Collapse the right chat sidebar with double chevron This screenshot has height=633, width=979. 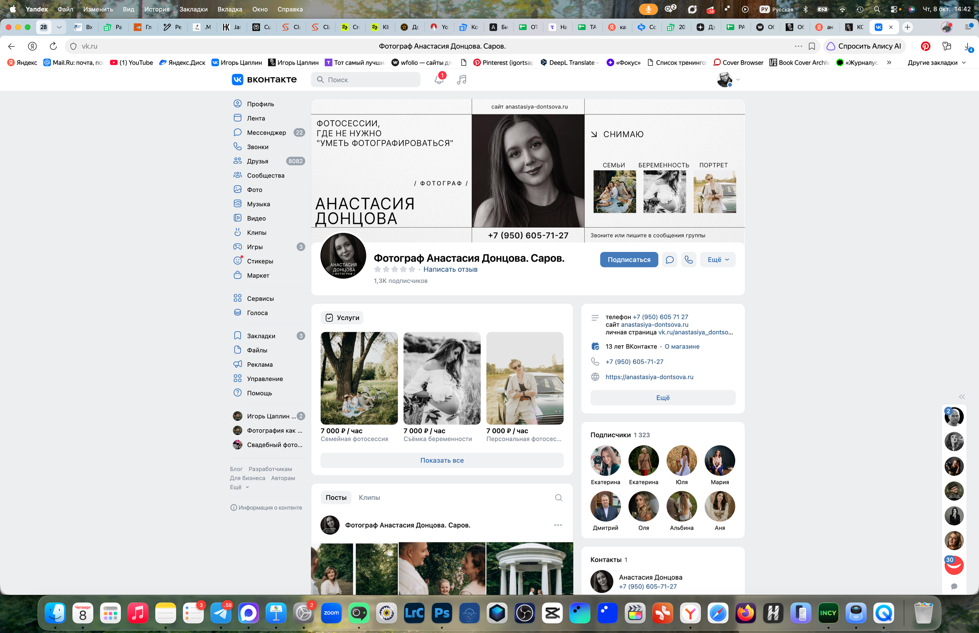[x=962, y=397]
